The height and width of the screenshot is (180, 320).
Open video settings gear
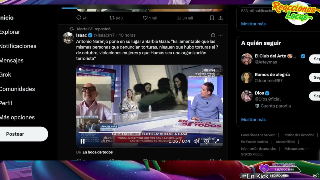(206, 141)
